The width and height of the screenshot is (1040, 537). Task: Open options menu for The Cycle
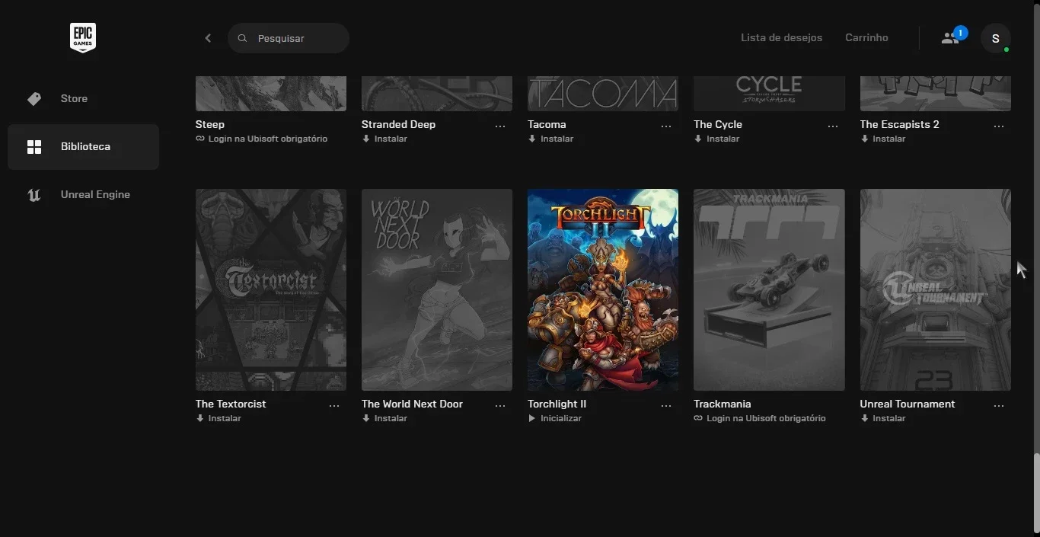[x=832, y=126]
